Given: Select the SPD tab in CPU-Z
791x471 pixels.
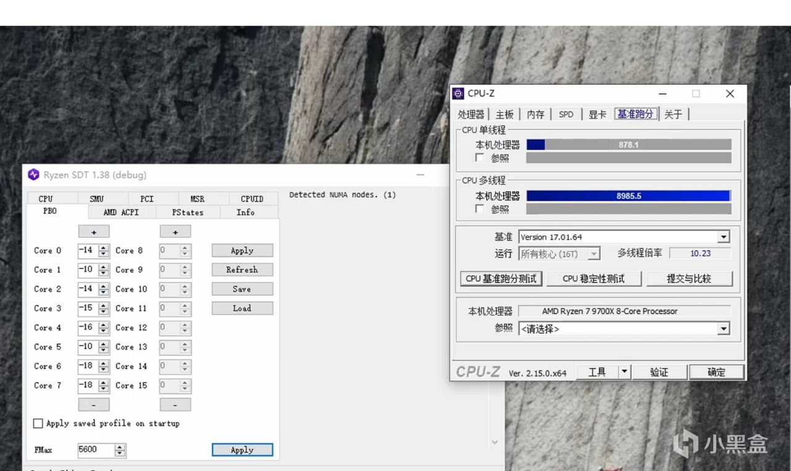Looking at the screenshot, I should click(566, 114).
